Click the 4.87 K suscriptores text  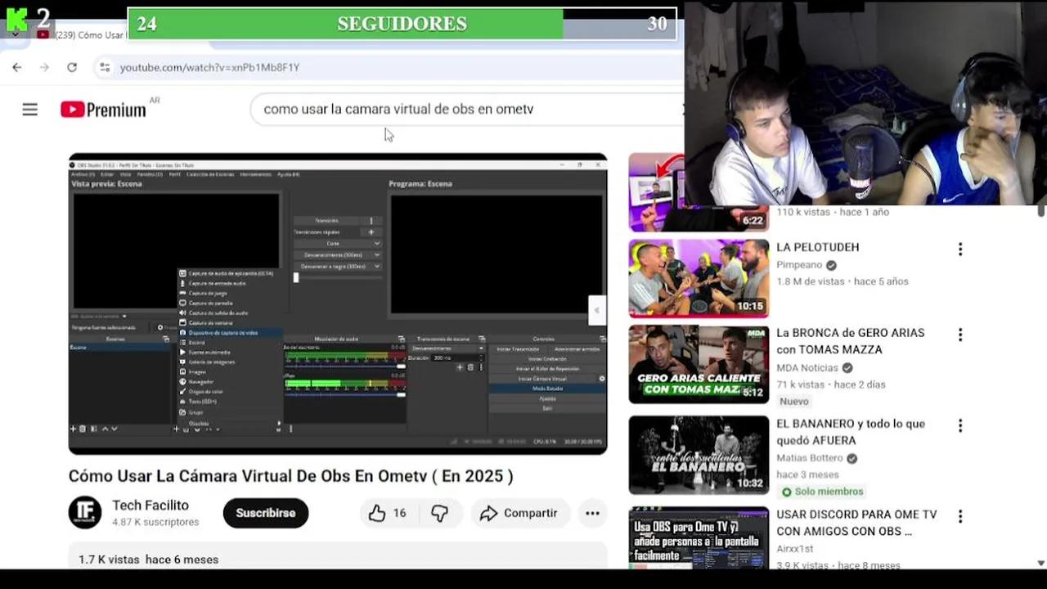pyautogui.click(x=155, y=522)
